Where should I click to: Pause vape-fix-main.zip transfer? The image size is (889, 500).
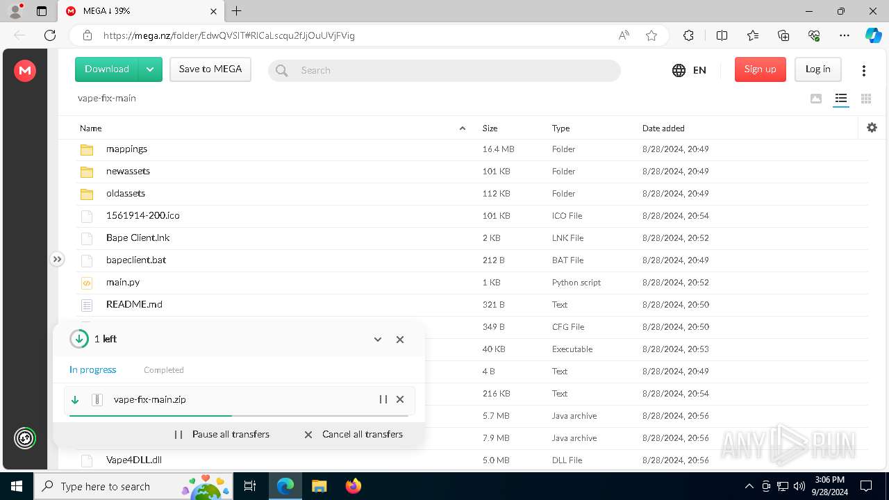[x=383, y=399]
